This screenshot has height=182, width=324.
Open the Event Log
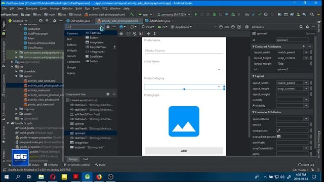[x=306, y=165]
